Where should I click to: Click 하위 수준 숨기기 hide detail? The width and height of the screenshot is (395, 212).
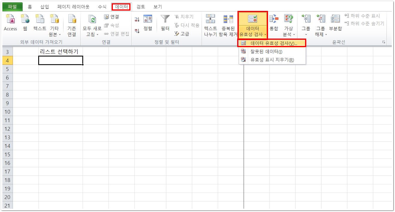(x=364, y=24)
